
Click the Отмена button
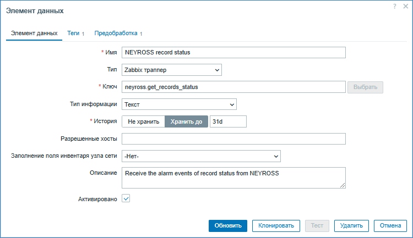tap(390, 225)
